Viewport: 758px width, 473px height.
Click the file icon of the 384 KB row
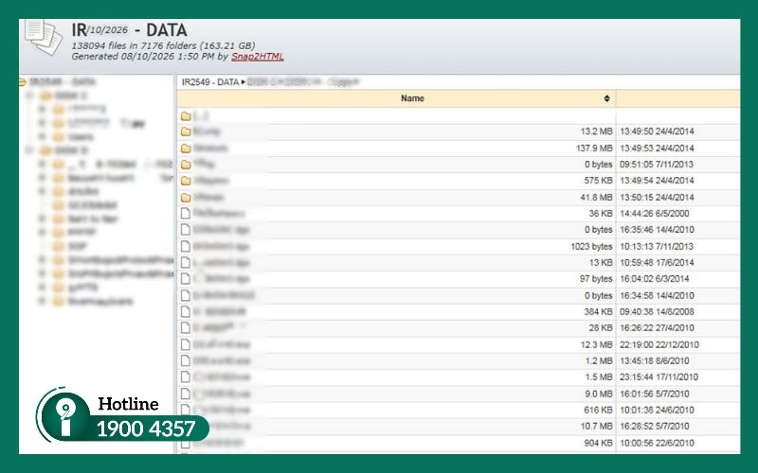185,312
